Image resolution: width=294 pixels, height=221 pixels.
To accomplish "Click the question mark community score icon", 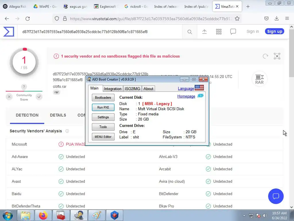I will (24, 87).
